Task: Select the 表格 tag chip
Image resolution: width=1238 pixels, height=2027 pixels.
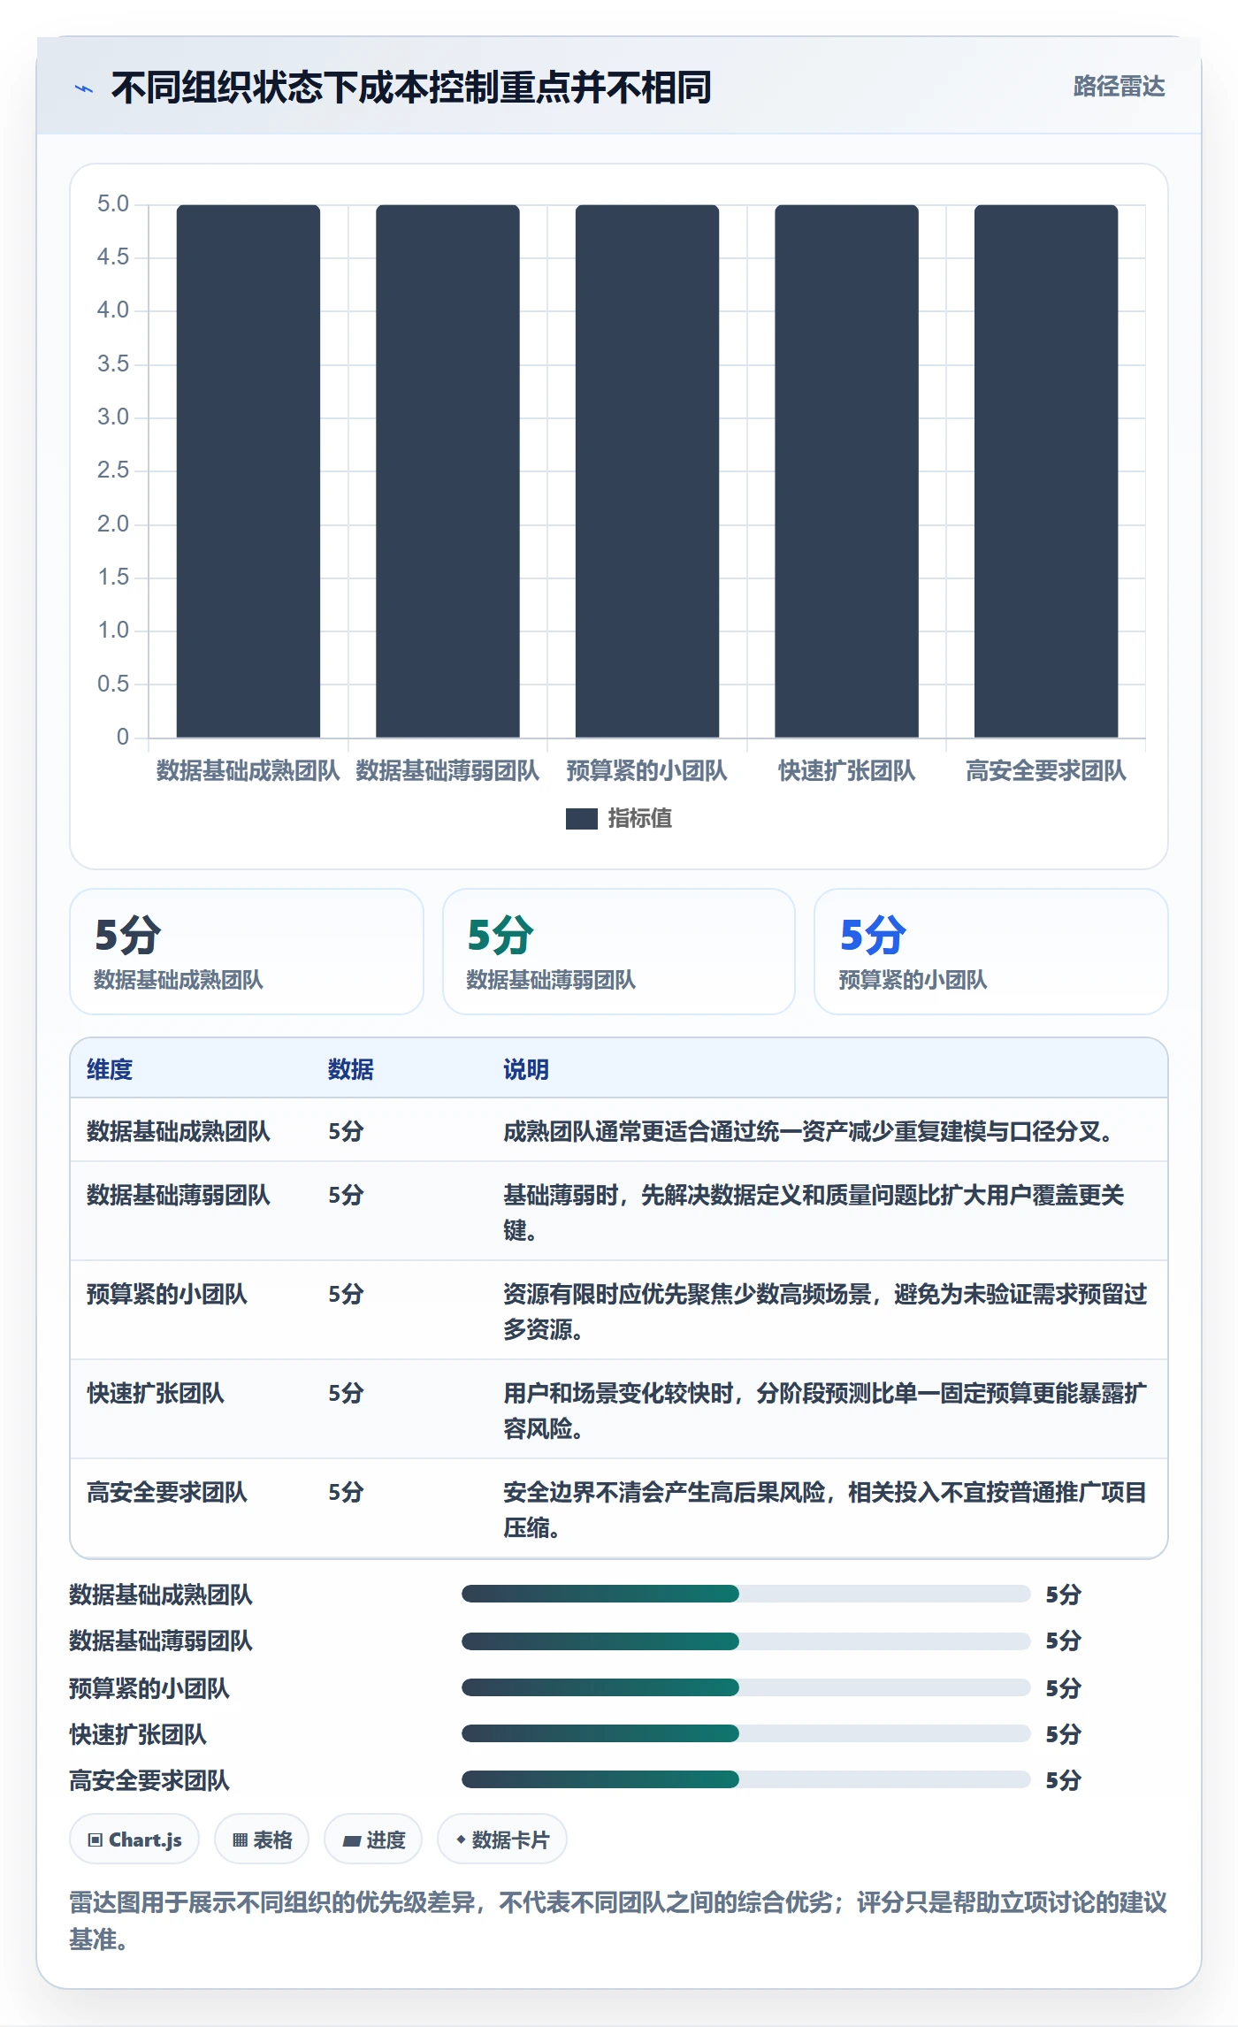Action: click(x=262, y=1840)
